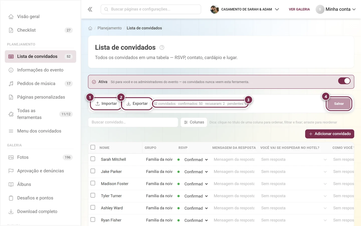This screenshot has width=361, height=226.
Task: Open Sarah Mitchell's RSVP Confirmed dropdown
Action: (x=196, y=160)
